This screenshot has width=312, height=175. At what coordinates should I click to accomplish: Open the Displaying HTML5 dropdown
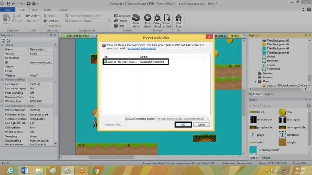click(96, 21)
